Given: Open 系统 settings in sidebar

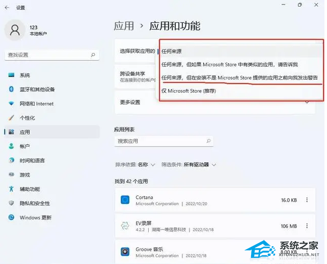Looking at the screenshot, I should click(x=24, y=75).
